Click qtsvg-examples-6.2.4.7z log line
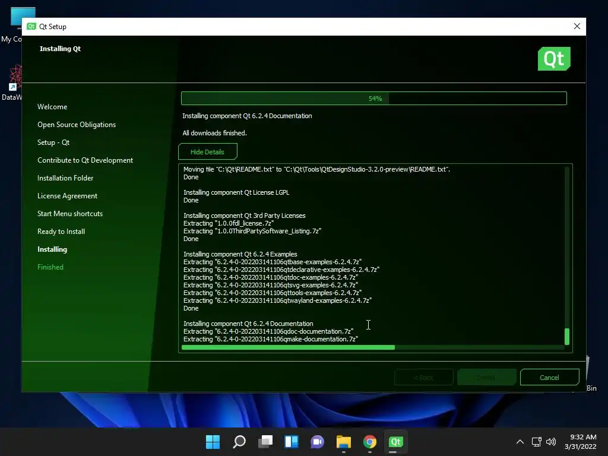Screen dimensions: 608x456 [x=271, y=285]
